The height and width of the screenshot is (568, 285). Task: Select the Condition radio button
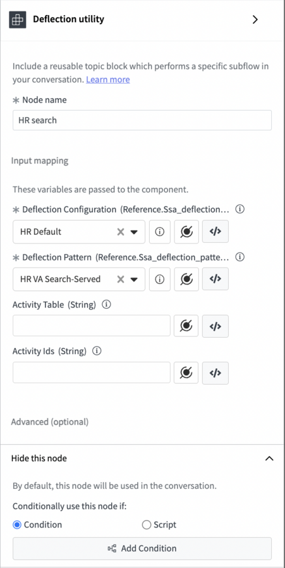(x=17, y=524)
